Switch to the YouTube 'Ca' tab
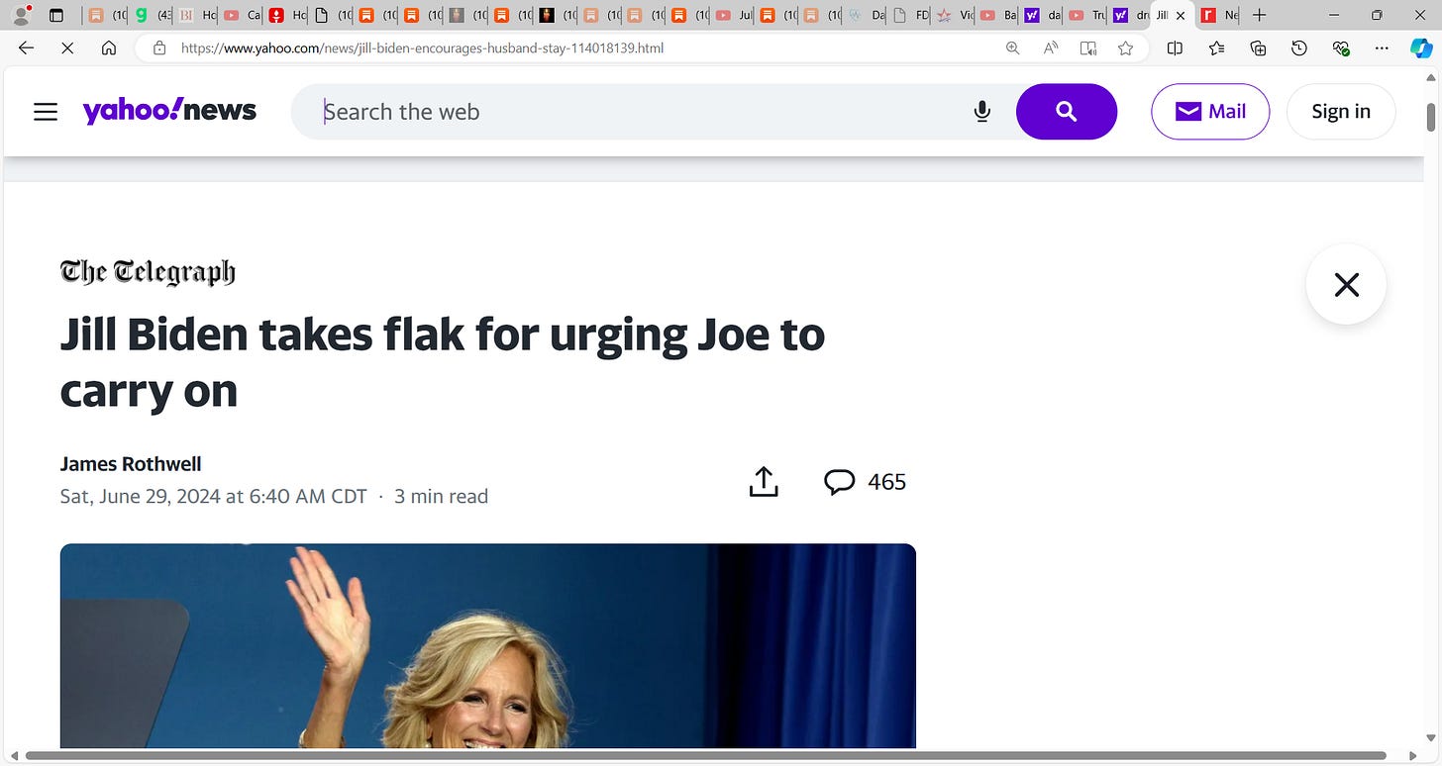This screenshot has width=1442, height=766. [x=243, y=15]
